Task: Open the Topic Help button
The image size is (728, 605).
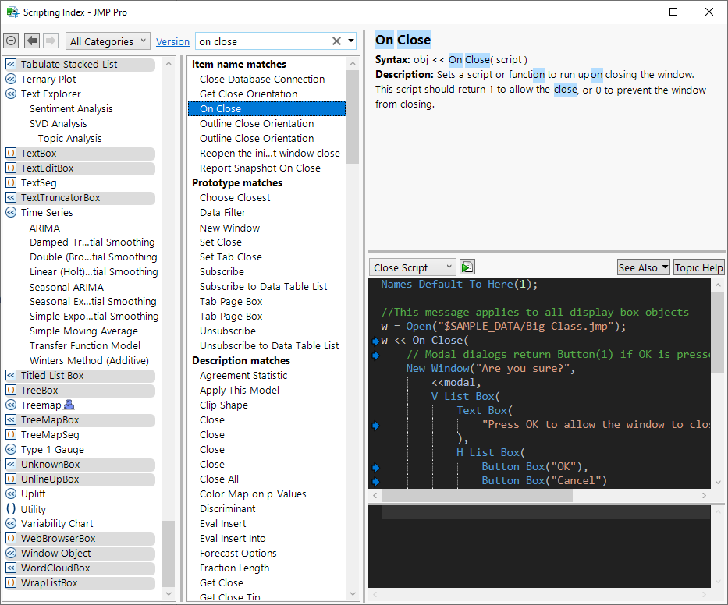Action: (698, 267)
